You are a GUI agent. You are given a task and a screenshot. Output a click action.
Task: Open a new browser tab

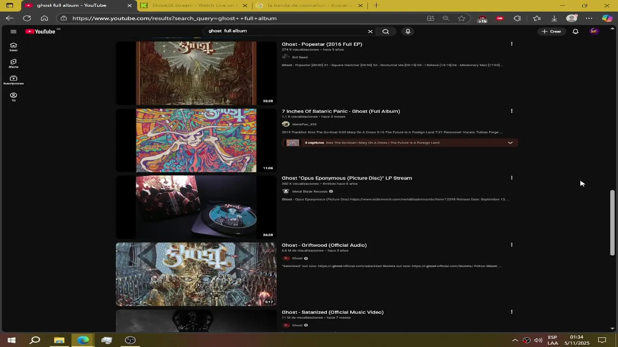[x=377, y=5]
